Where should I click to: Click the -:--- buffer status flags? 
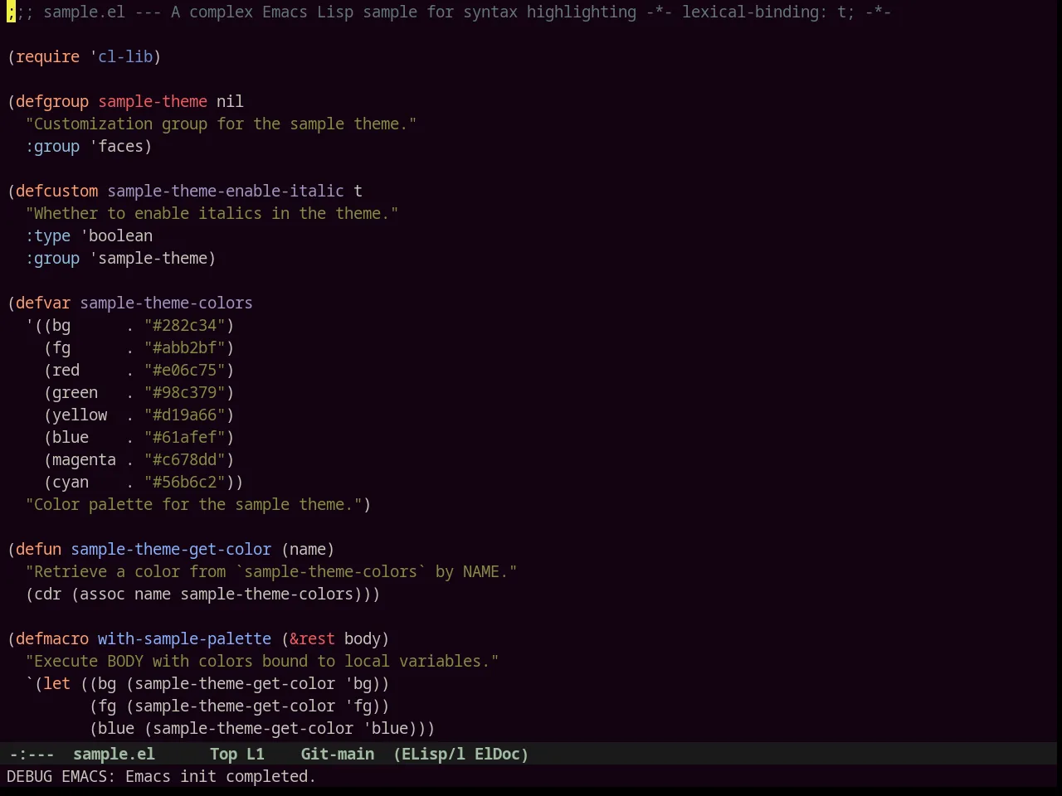[32, 754]
